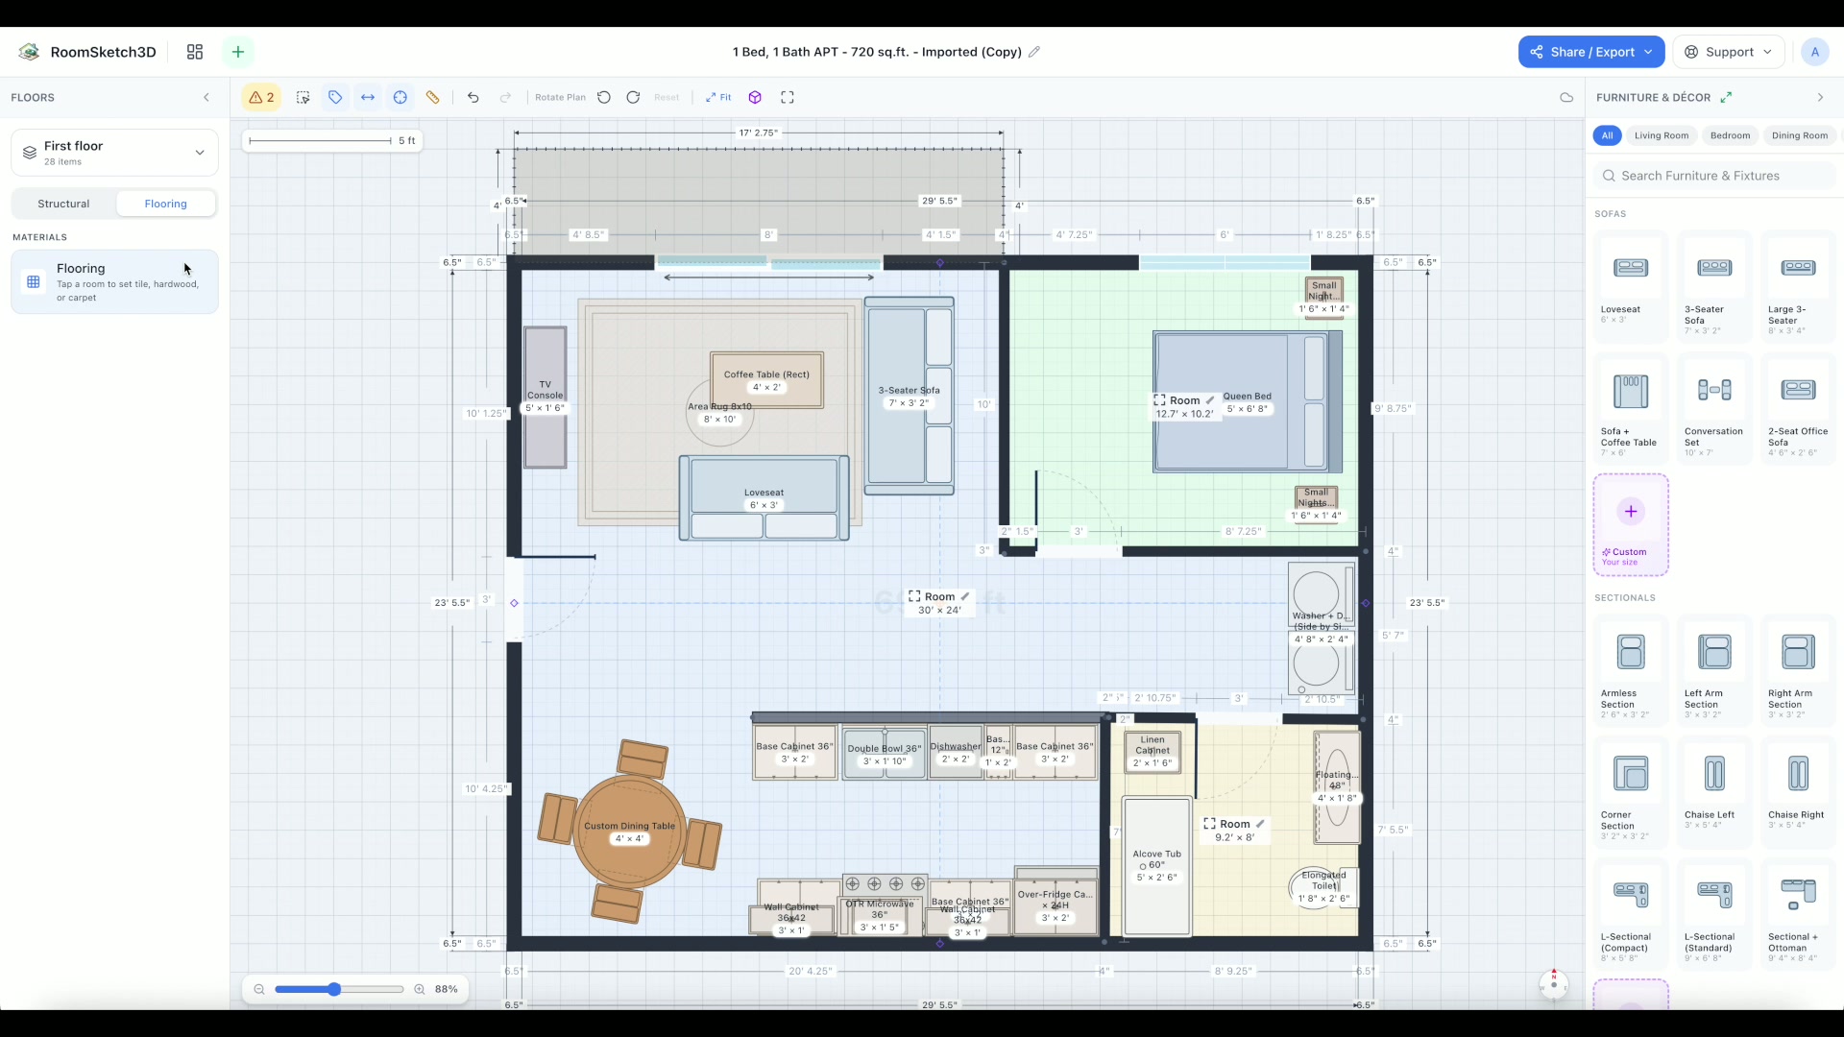Expand the First floor selector
This screenshot has height=1037, width=1844.
point(114,153)
